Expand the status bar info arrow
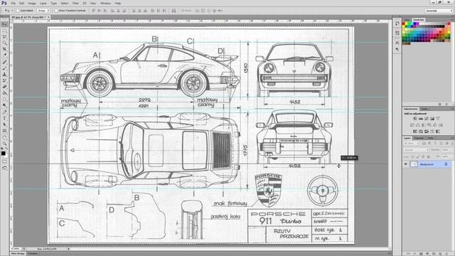455x256 pixels. tap(68, 249)
